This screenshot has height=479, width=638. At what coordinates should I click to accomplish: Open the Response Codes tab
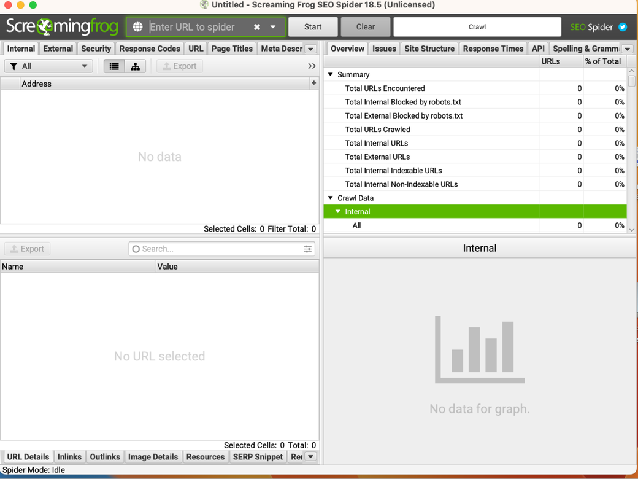pos(150,49)
